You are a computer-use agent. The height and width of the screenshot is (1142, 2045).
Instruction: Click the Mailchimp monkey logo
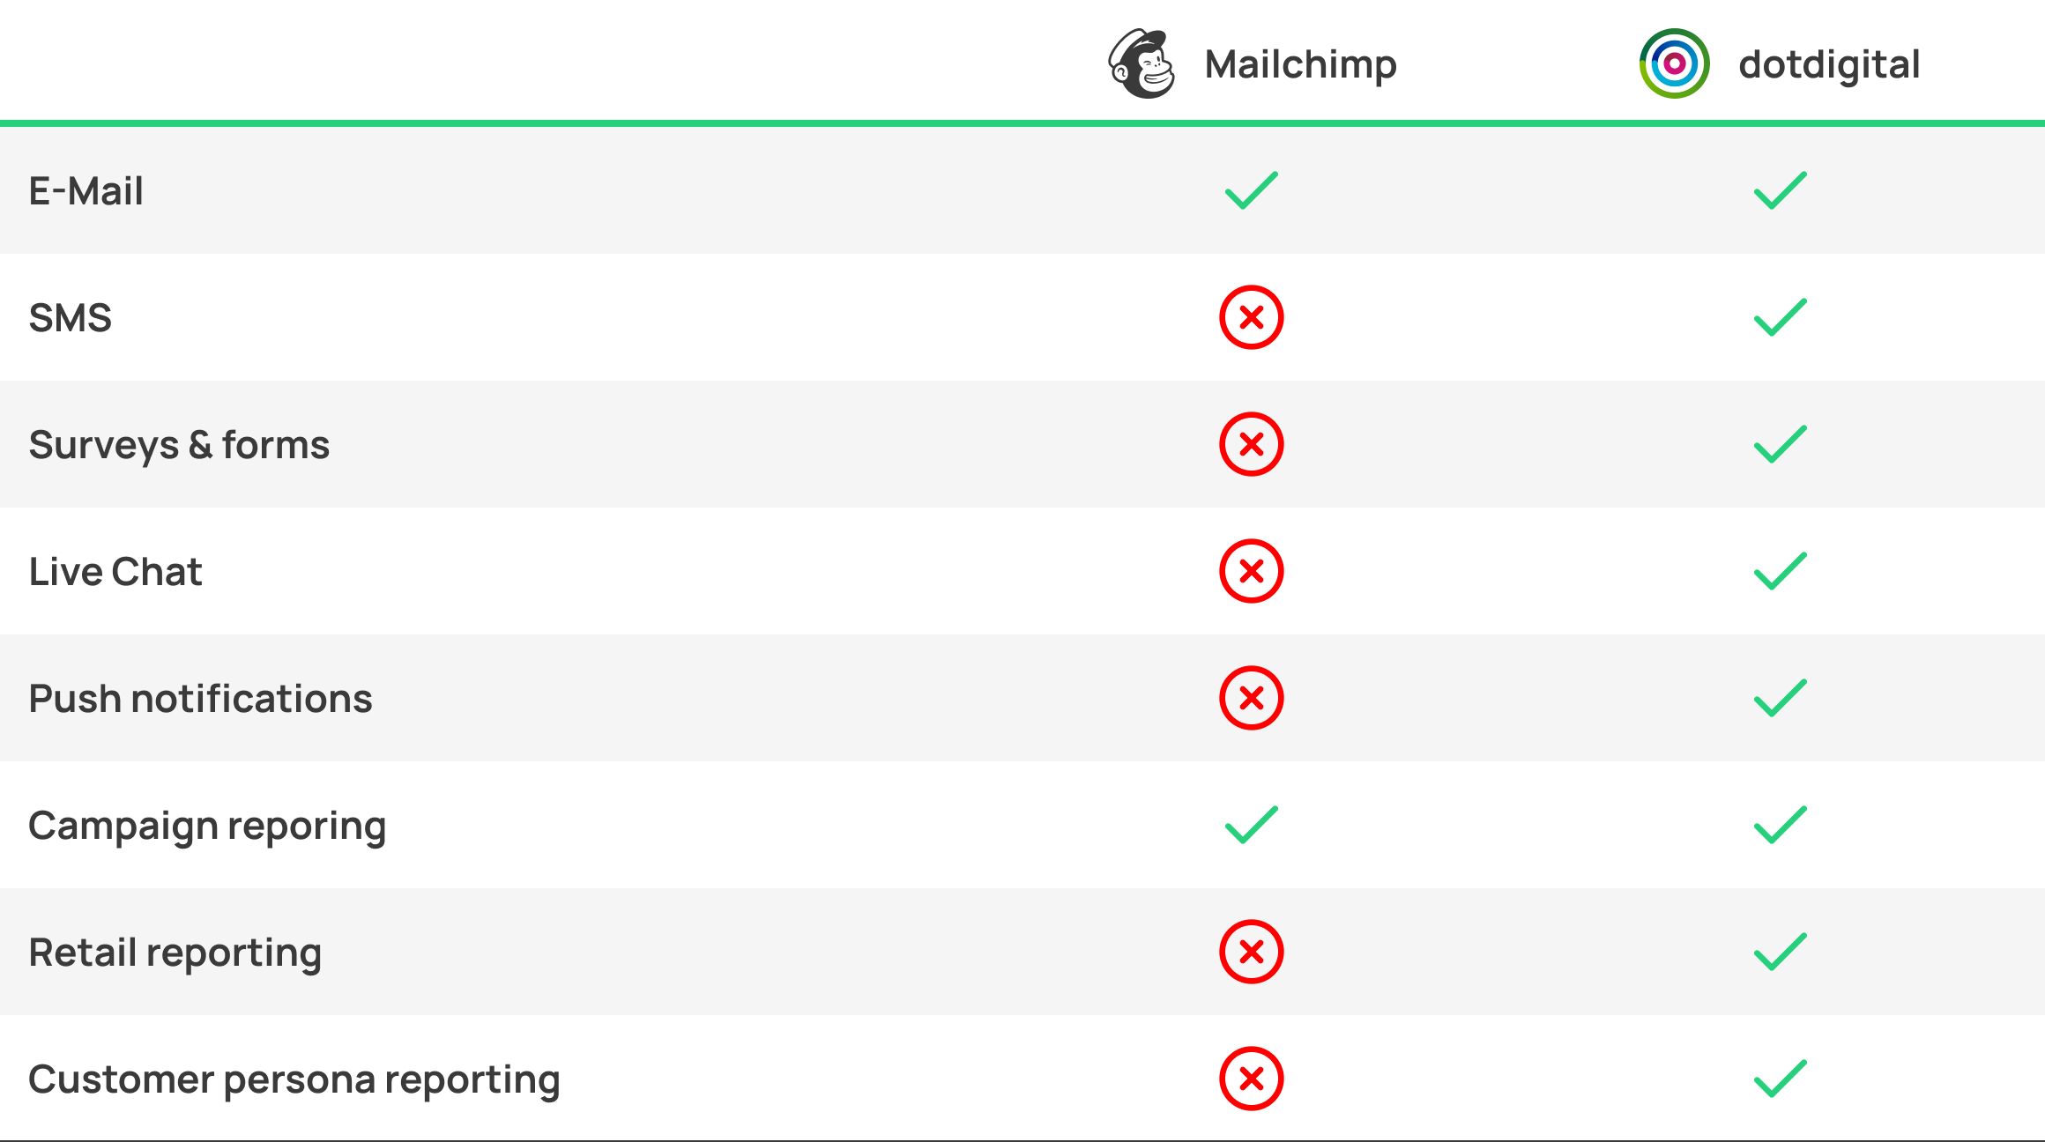(1141, 63)
